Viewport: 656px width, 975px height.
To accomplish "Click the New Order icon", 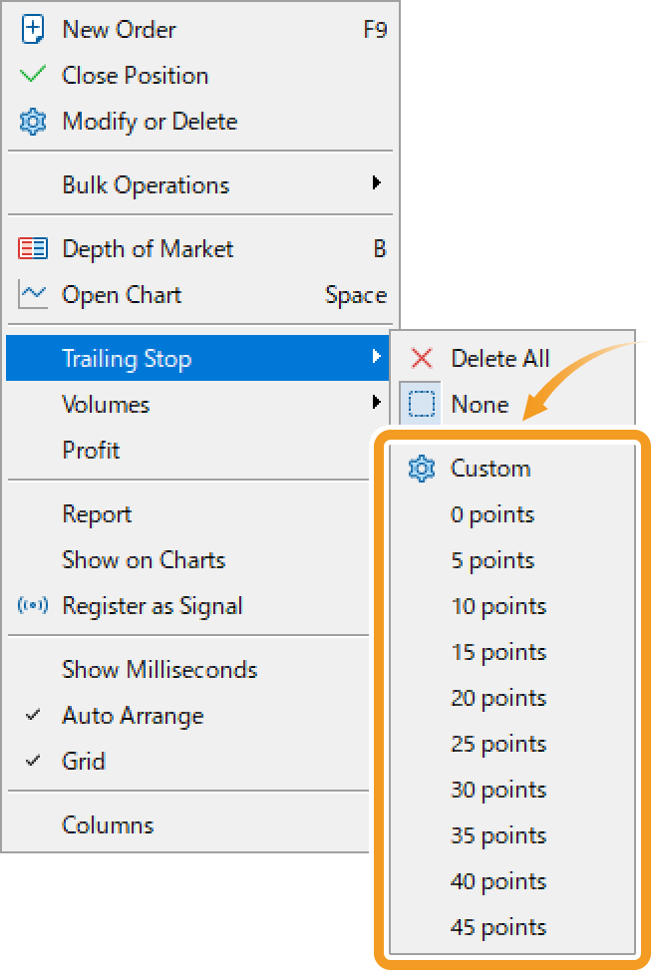I will 31,29.
